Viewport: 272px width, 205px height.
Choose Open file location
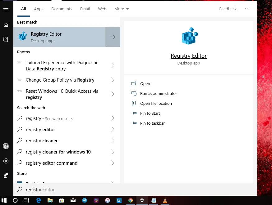[156, 104]
